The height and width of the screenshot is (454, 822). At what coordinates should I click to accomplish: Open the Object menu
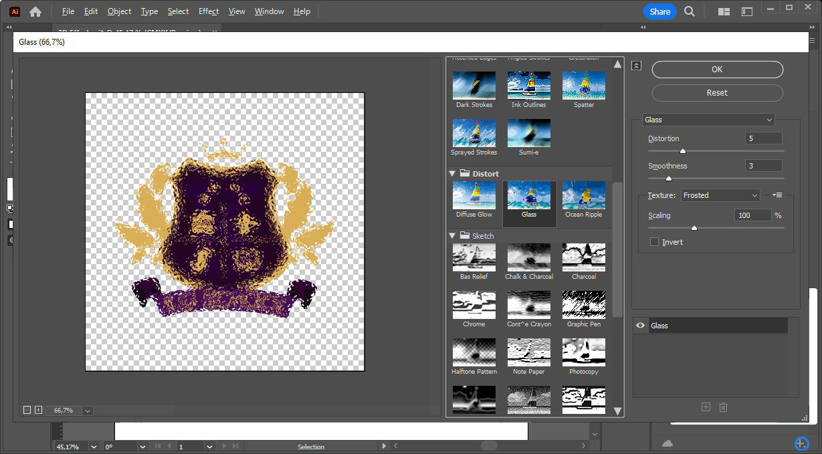[x=120, y=11]
